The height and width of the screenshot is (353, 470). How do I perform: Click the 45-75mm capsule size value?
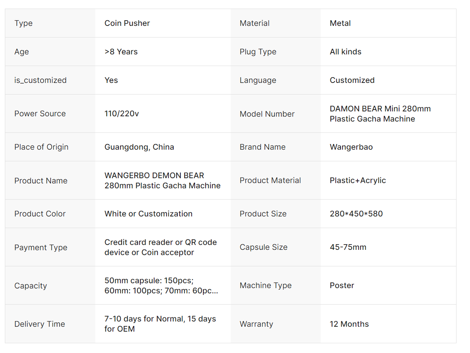348,247
